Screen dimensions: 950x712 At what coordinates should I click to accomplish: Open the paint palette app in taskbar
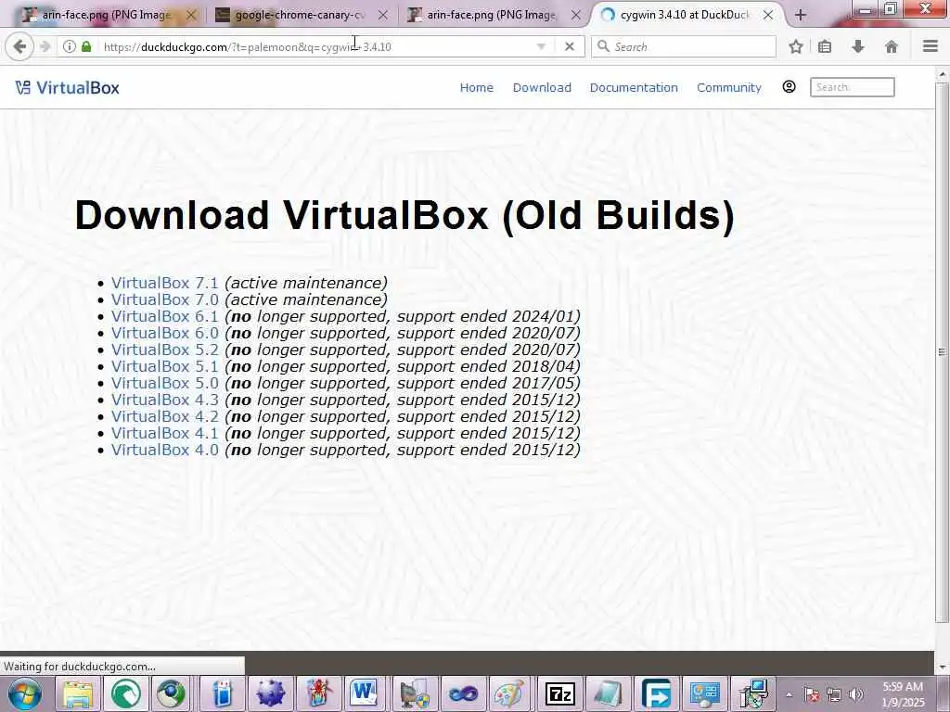coord(509,693)
